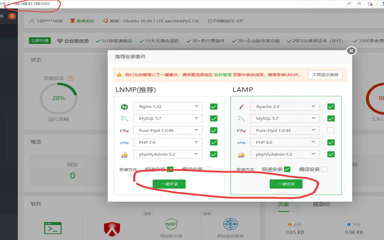Toggle LAMP 极速安装 checkbox

coord(287,169)
